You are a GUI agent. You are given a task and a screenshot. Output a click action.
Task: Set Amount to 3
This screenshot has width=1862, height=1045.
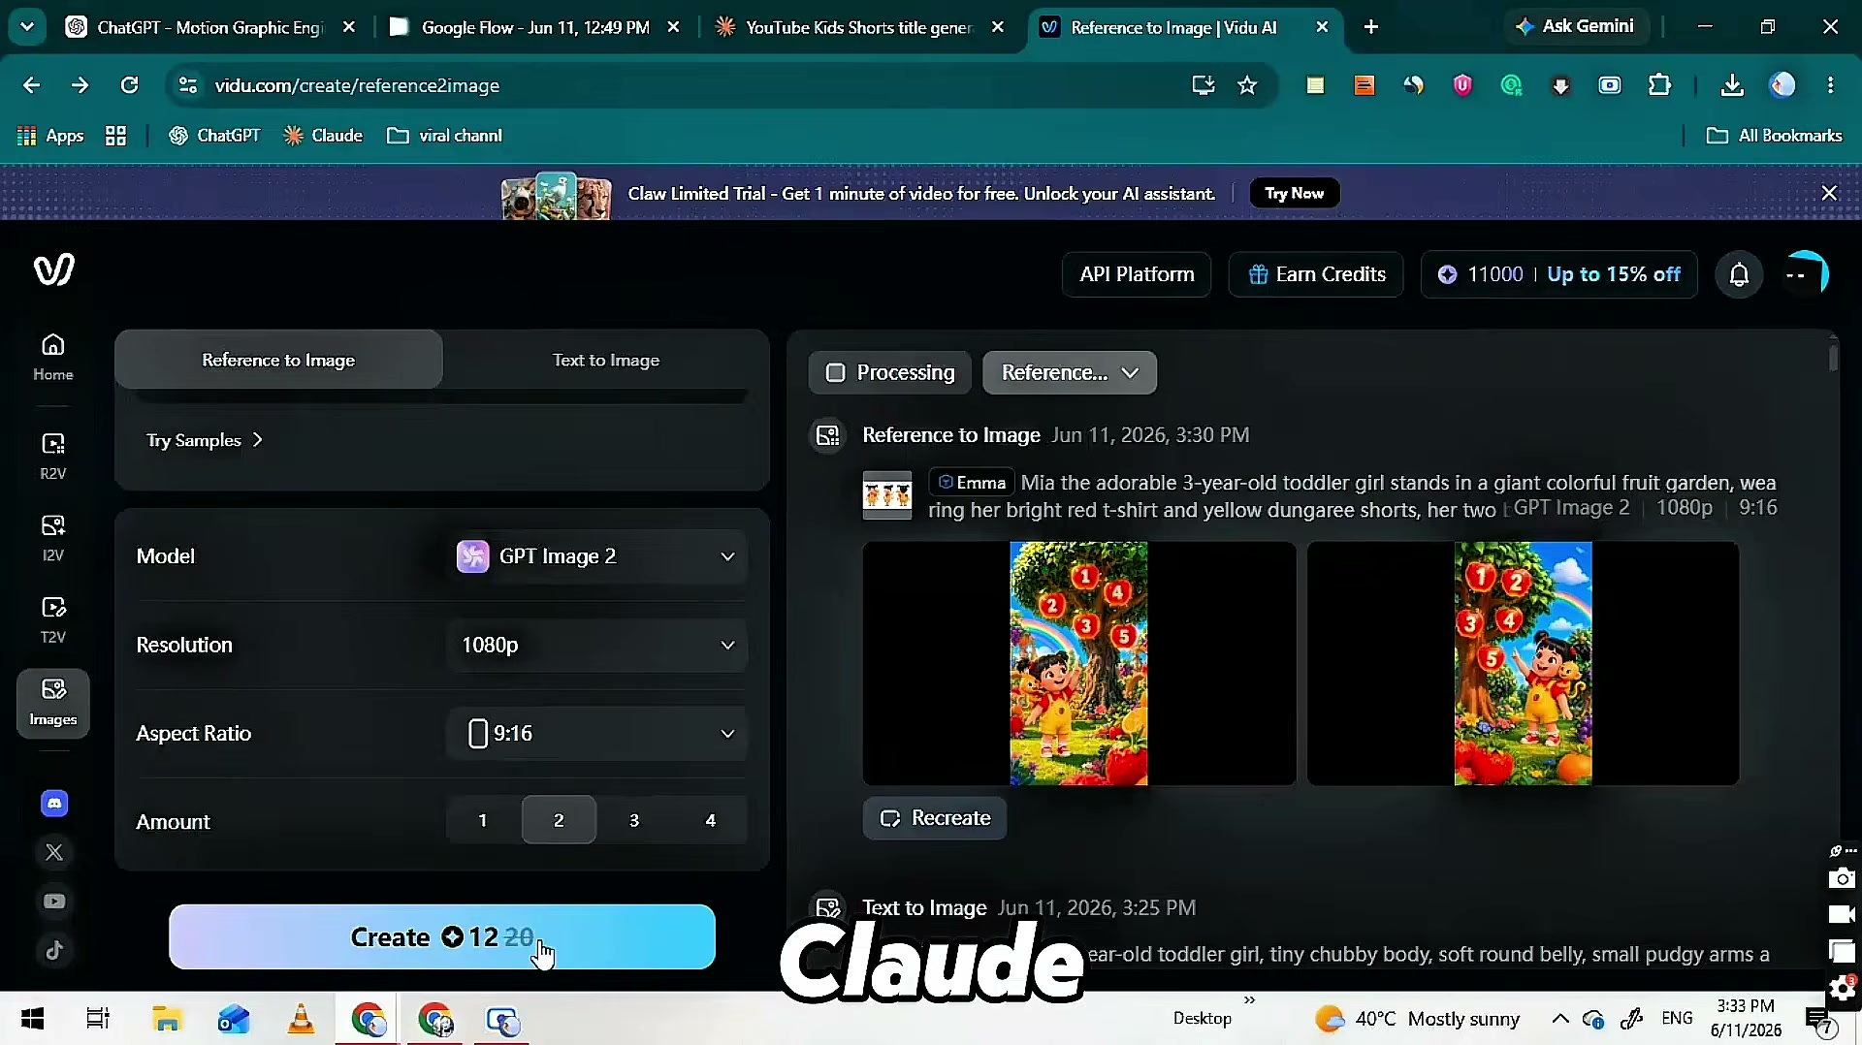[x=634, y=820]
